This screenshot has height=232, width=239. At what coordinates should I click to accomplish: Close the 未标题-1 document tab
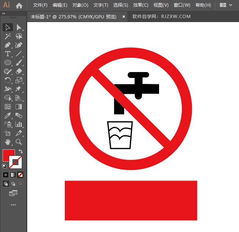pyautogui.click(x=124, y=17)
